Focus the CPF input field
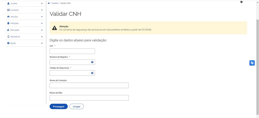 (72, 51)
